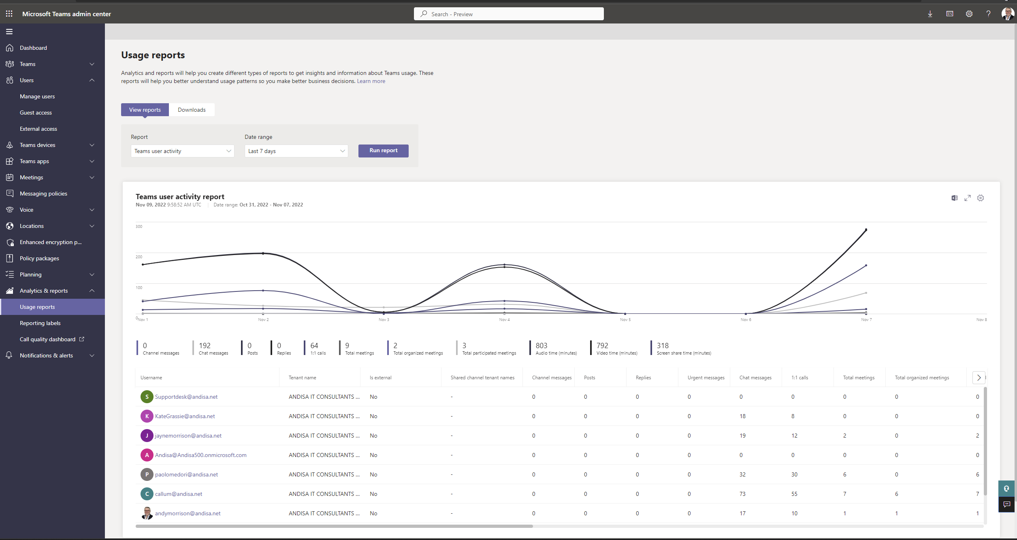
Task: Click the download icon in header
Action: pos(930,14)
